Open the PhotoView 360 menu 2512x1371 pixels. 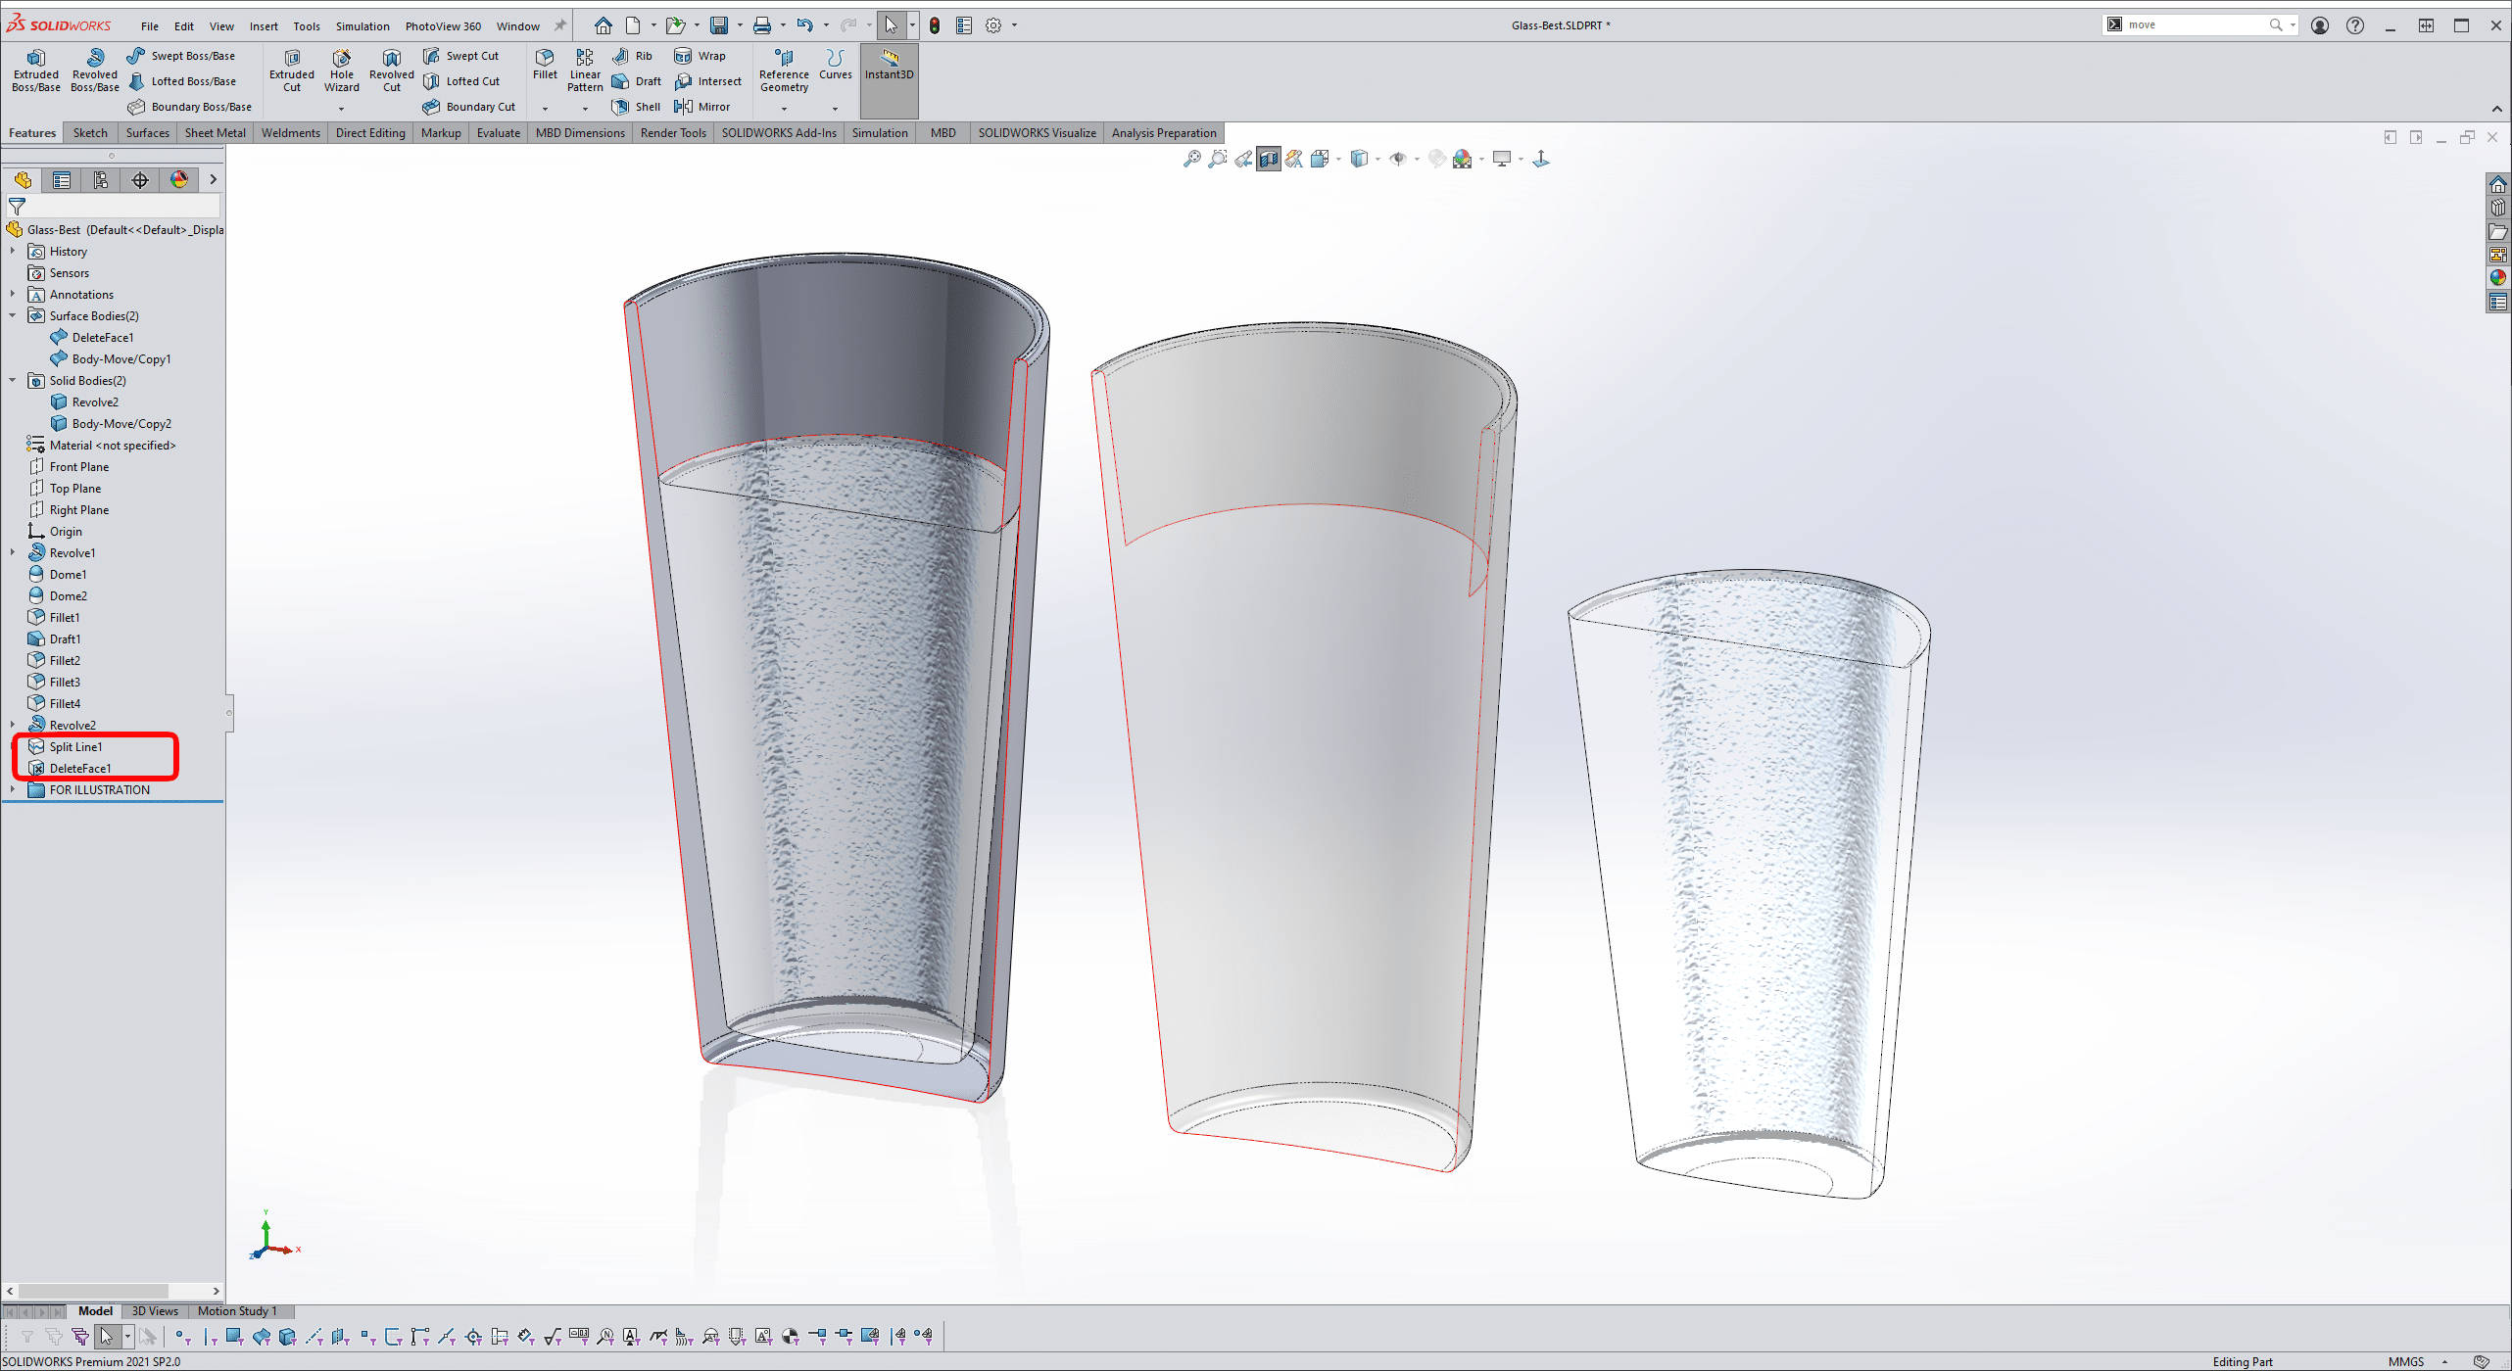[x=443, y=26]
